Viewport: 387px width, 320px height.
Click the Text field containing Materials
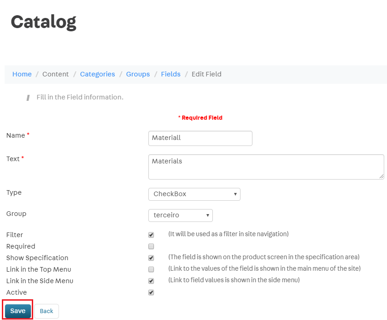(x=266, y=166)
